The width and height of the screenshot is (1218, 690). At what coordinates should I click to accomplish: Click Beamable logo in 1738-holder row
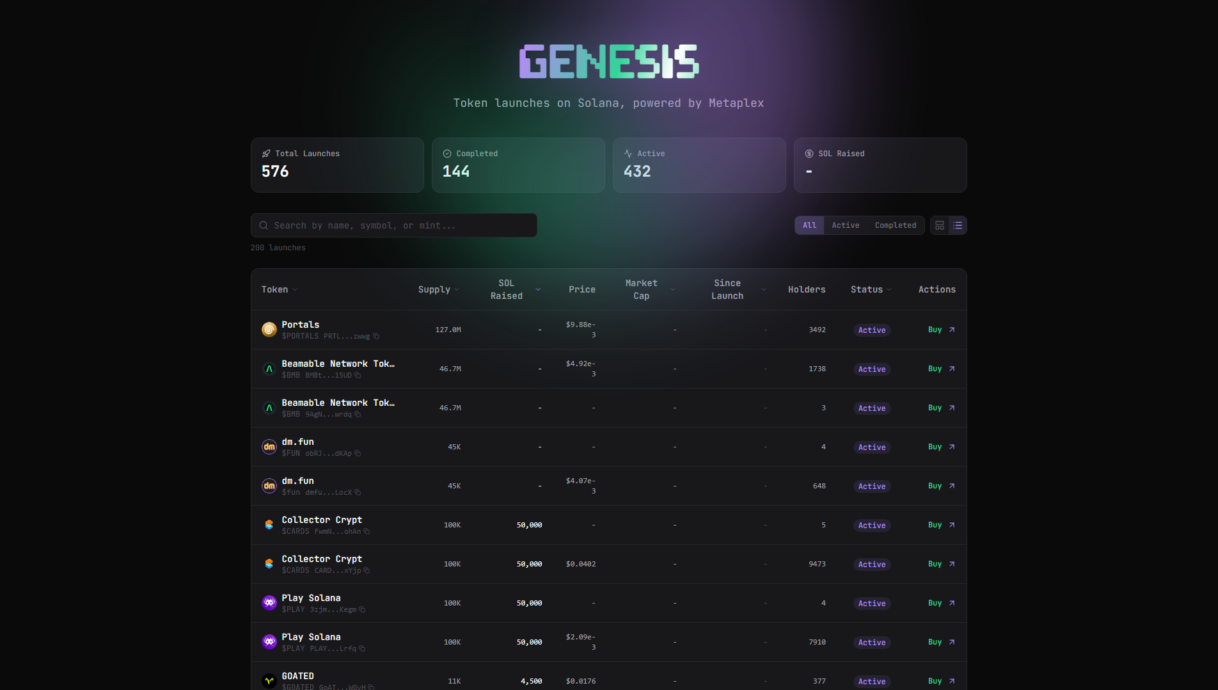pyautogui.click(x=269, y=369)
